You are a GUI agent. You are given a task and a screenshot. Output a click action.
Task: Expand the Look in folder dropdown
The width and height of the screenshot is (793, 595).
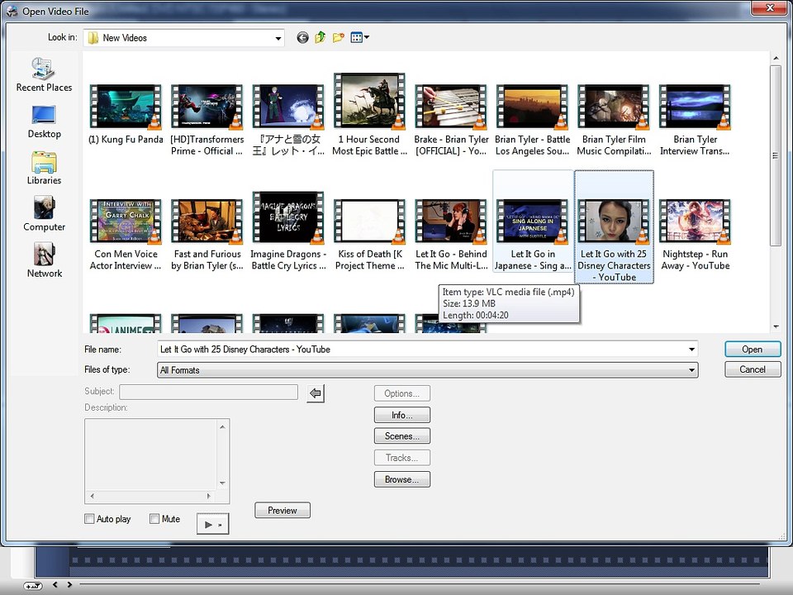[x=278, y=39]
